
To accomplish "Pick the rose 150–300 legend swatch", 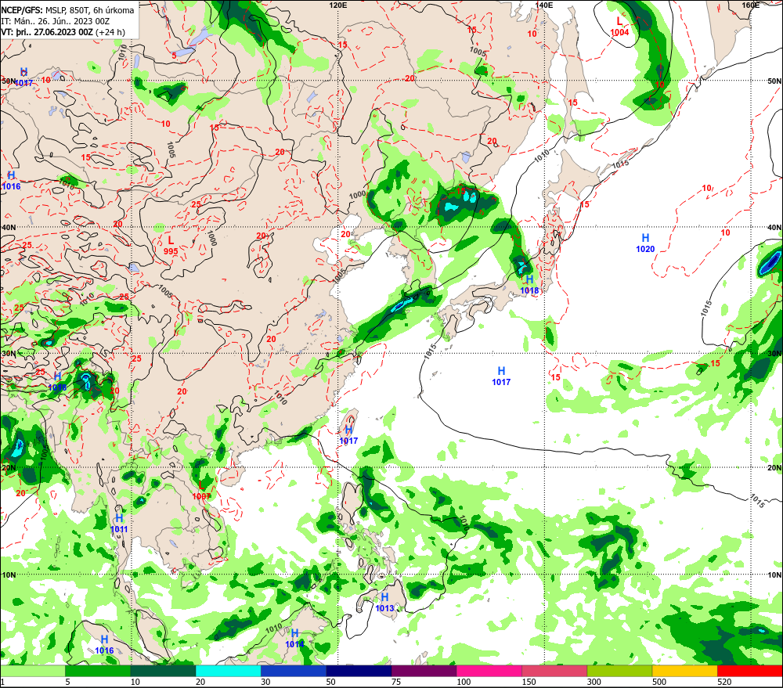I will 554,671.
